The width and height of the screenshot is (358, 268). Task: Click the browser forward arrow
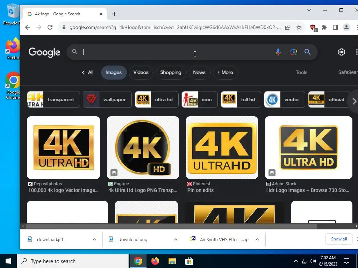(39, 27)
